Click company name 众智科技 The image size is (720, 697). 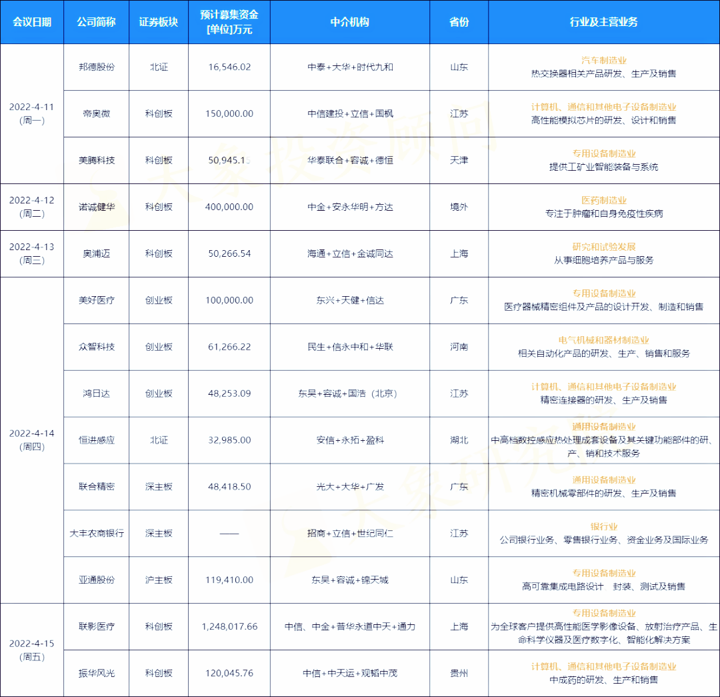pos(97,347)
